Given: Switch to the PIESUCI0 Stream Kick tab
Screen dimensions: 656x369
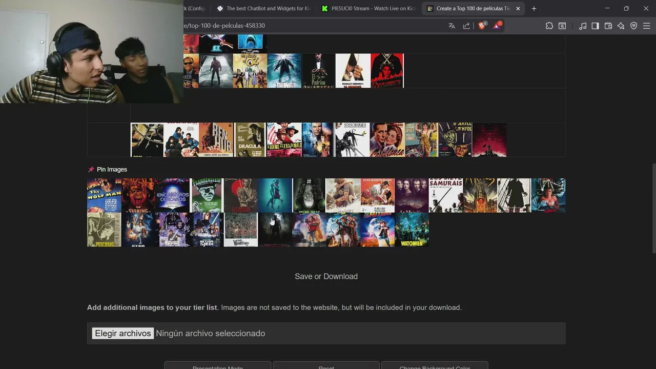Looking at the screenshot, I should (368, 8).
